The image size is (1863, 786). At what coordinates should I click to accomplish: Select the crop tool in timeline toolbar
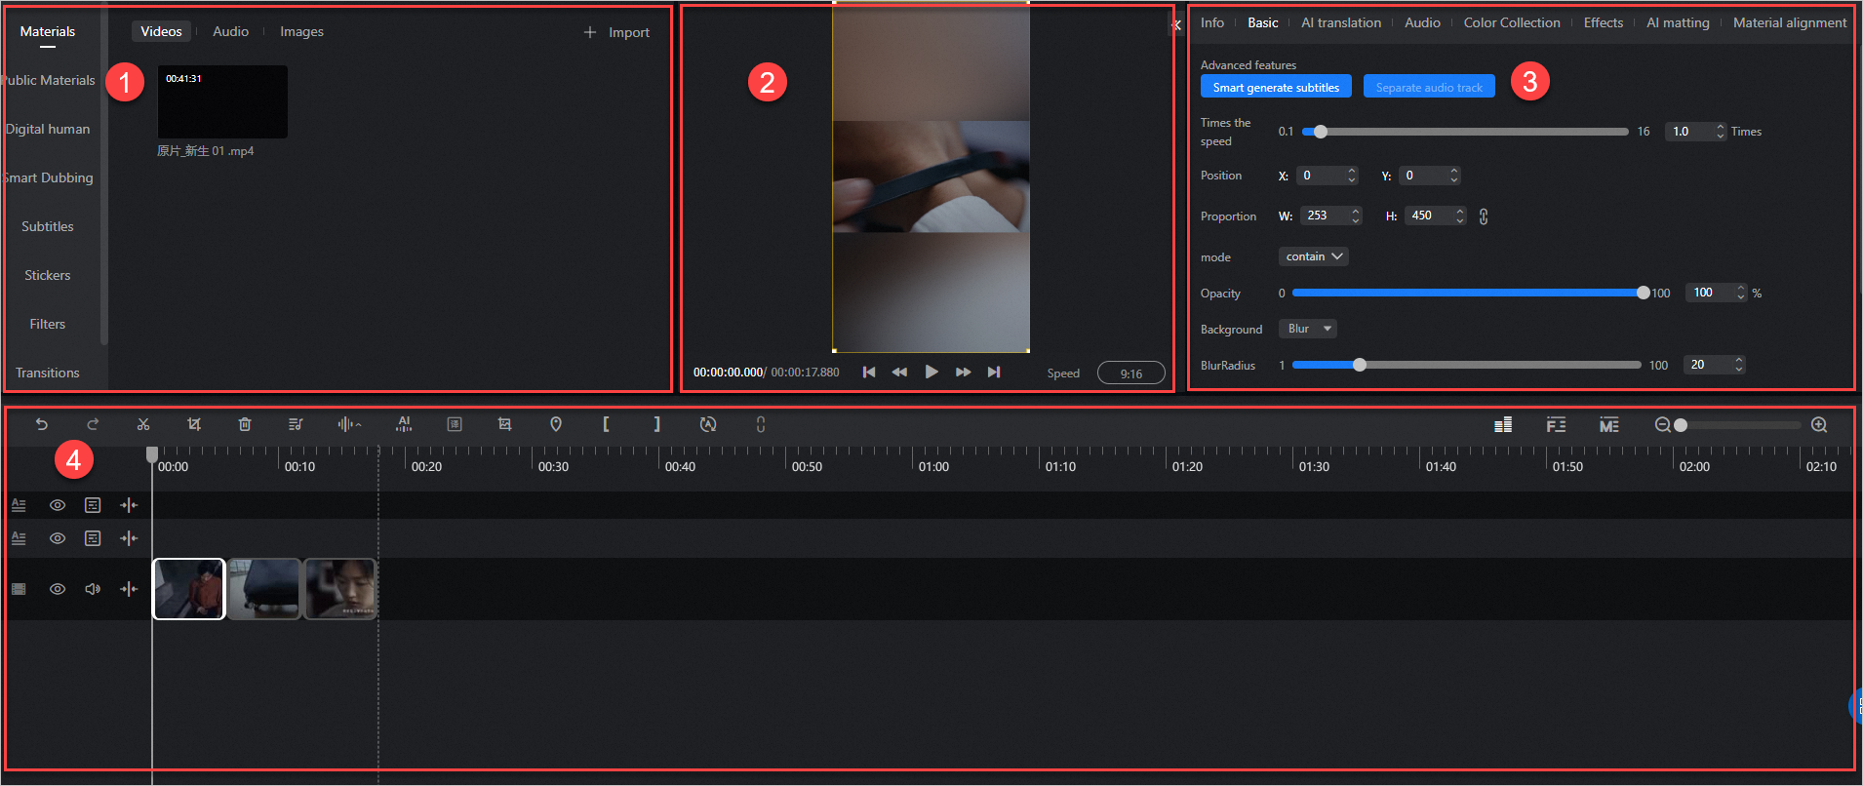tap(194, 424)
